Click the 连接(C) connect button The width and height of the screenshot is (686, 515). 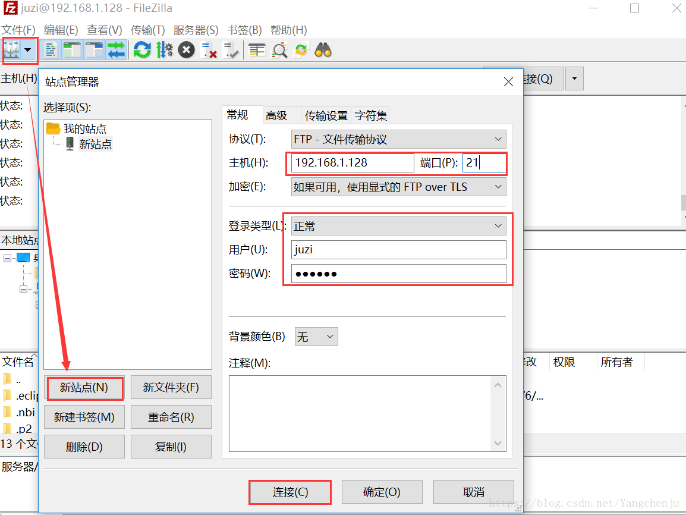290,492
